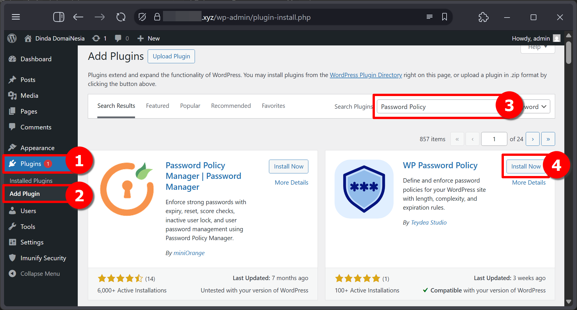Click the Password Policy Manager plugin logo
Screen dimensions: 577x310
127,189
